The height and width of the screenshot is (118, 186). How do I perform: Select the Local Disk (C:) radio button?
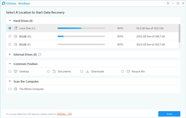[x=10, y=28]
